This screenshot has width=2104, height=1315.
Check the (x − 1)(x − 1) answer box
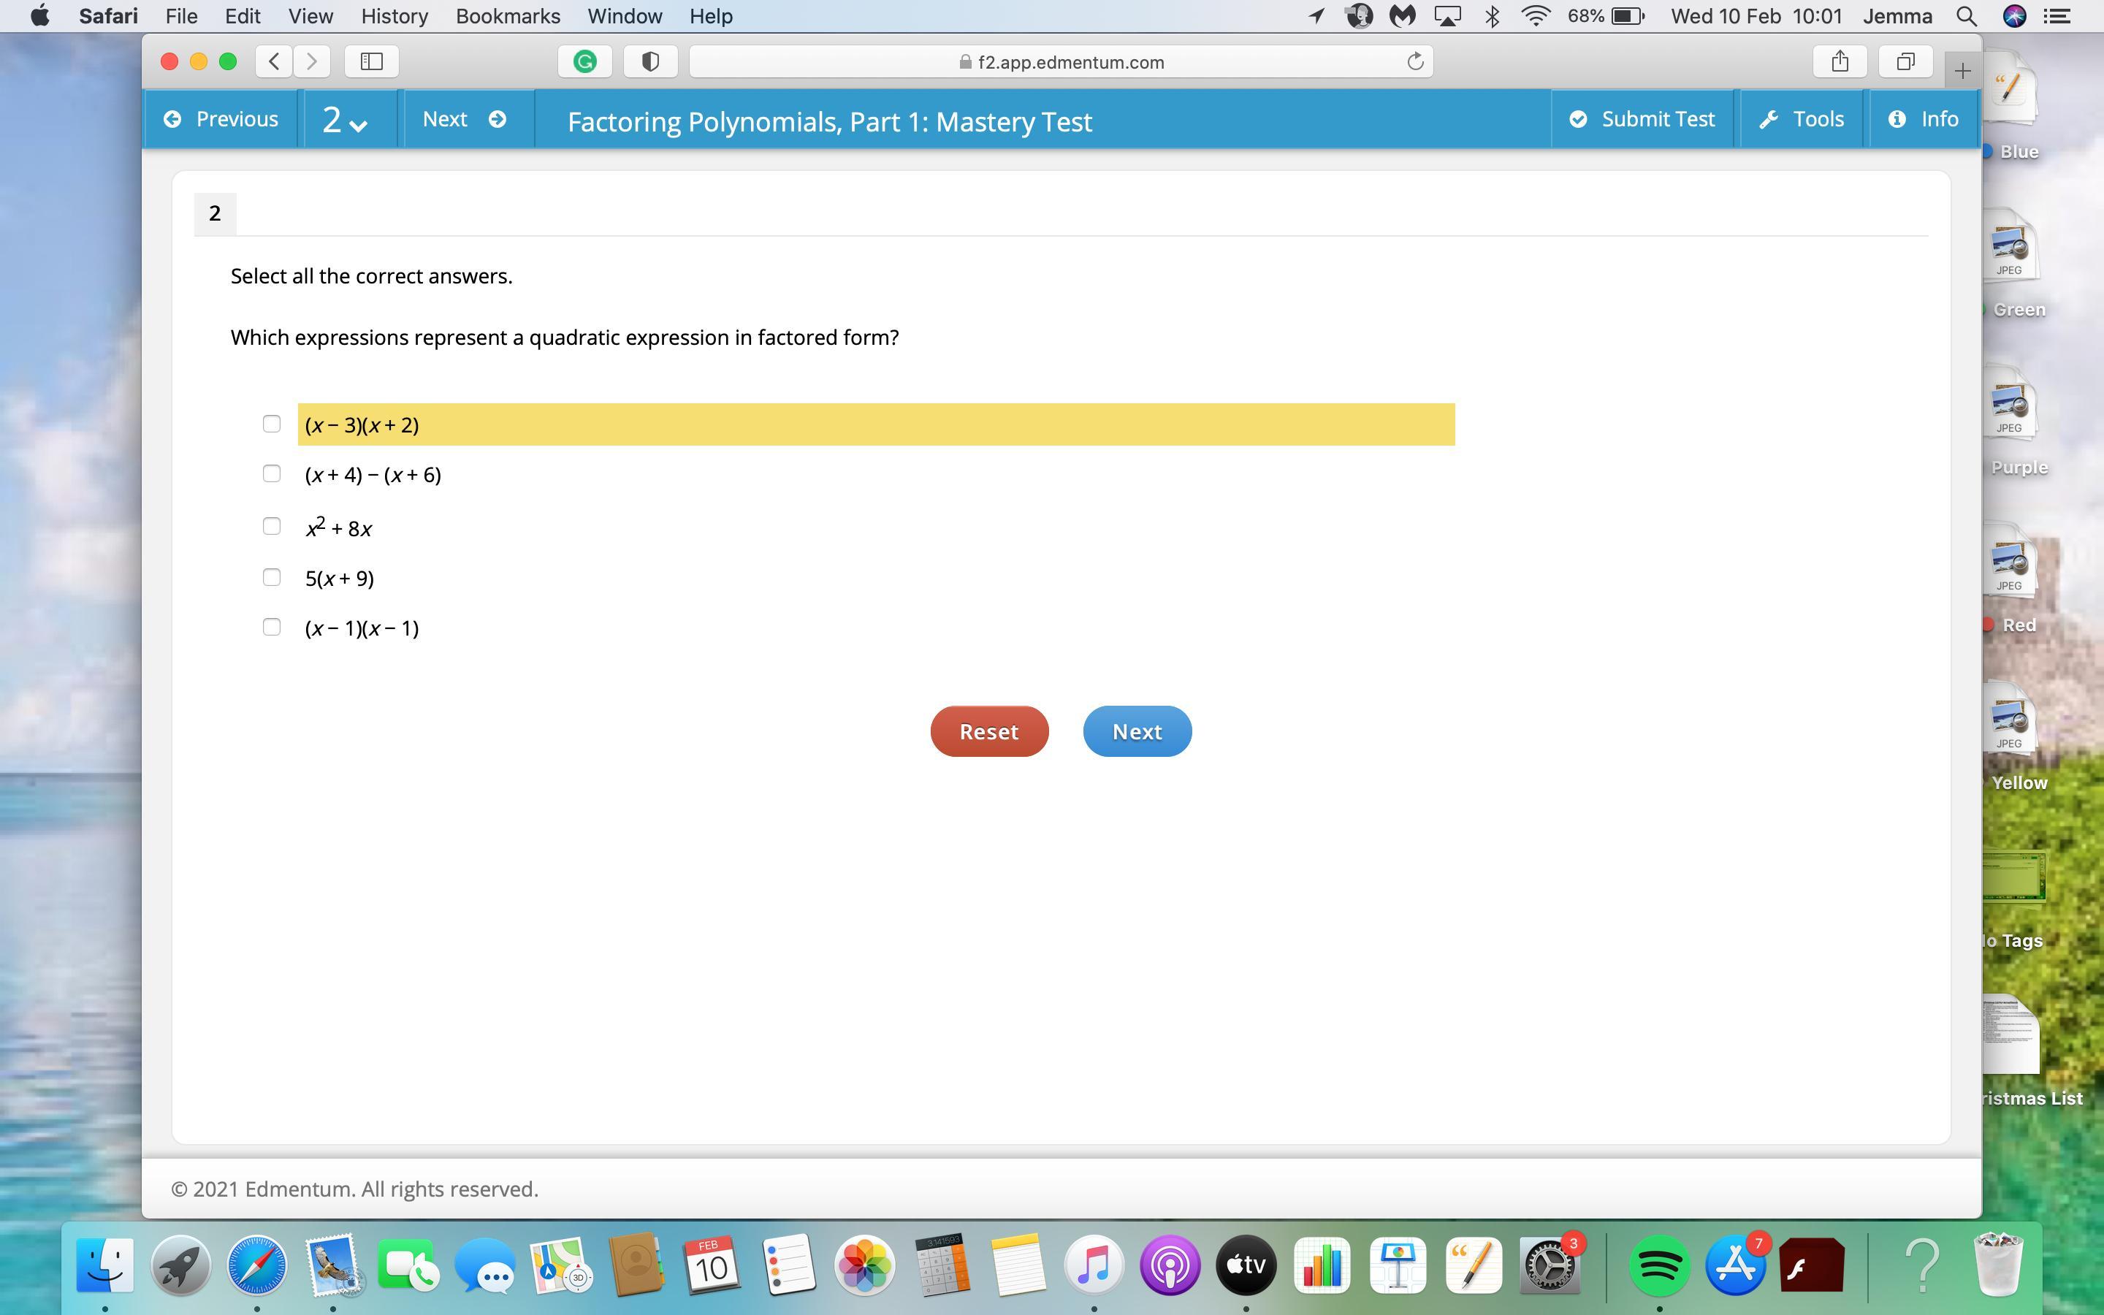pyautogui.click(x=271, y=627)
